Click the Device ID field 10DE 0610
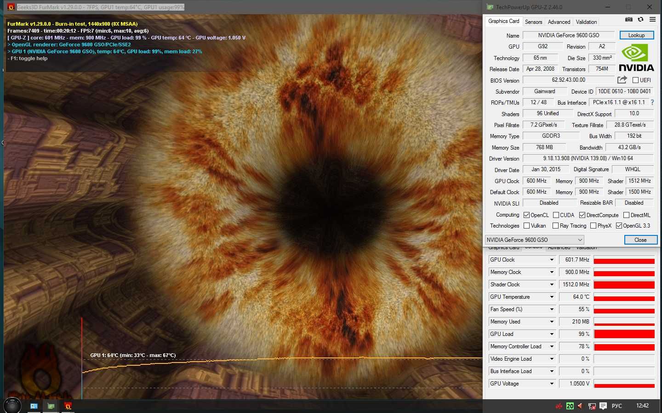Image resolution: width=662 pixels, height=413 pixels. pos(624,91)
